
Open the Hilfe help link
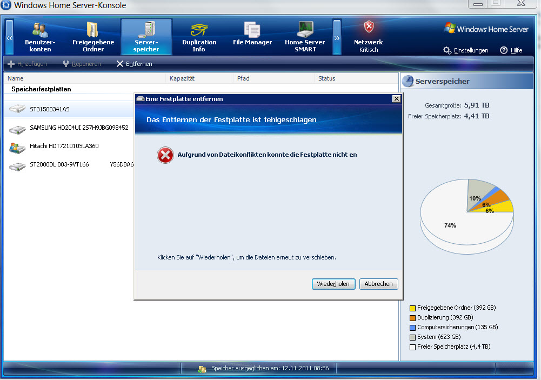point(511,50)
